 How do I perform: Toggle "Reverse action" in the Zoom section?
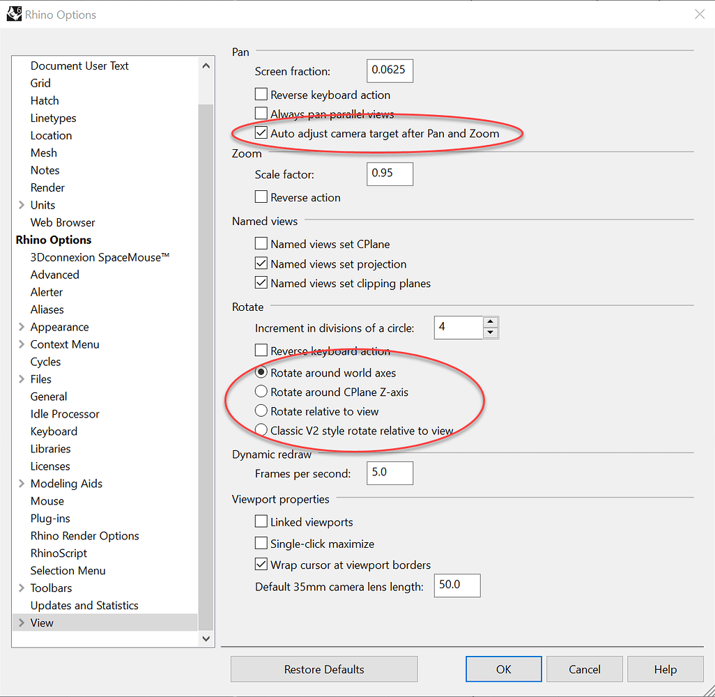coord(261,197)
